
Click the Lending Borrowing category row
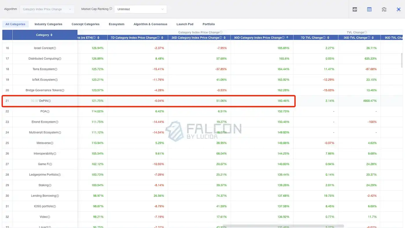43,196
